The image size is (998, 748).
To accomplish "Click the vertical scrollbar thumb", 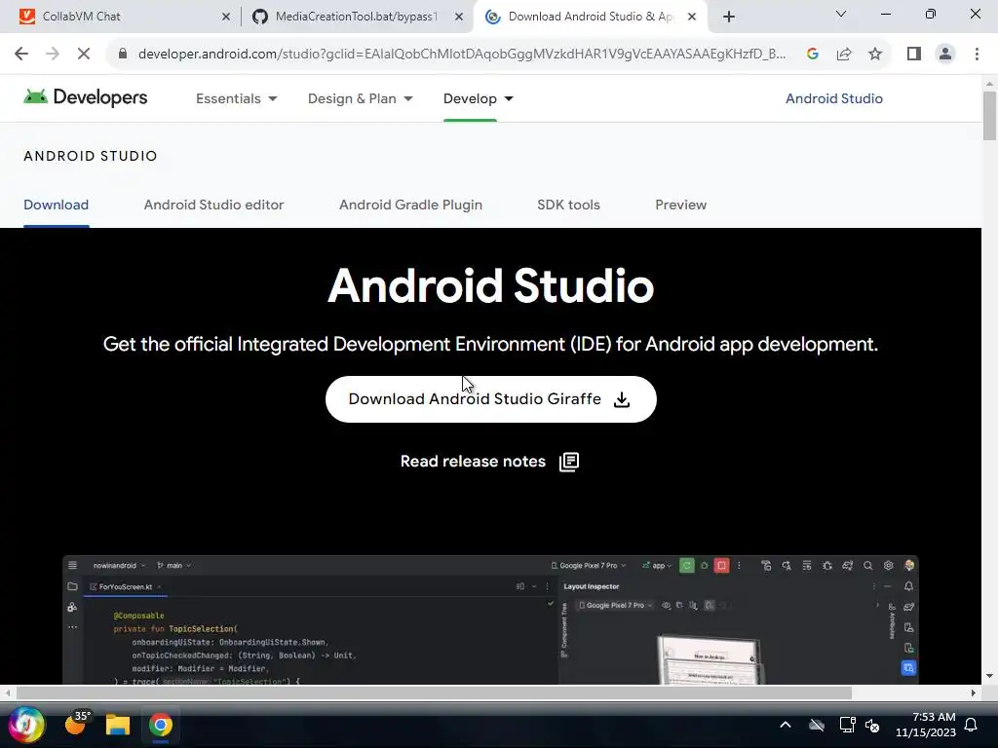I will [x=989, y=116].
